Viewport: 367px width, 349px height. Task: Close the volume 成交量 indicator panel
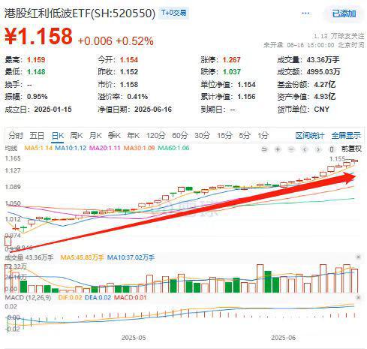coord(358,257)
